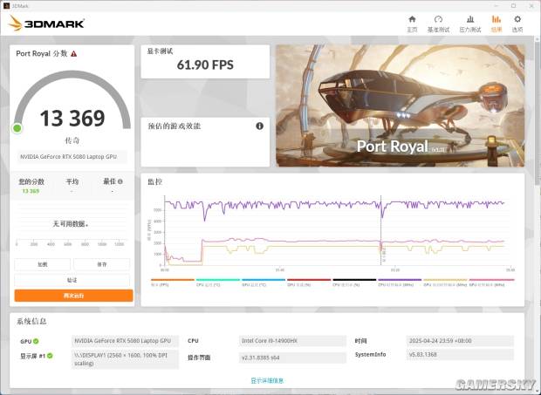Click the dashed marker line in monitoring chart

381,230
